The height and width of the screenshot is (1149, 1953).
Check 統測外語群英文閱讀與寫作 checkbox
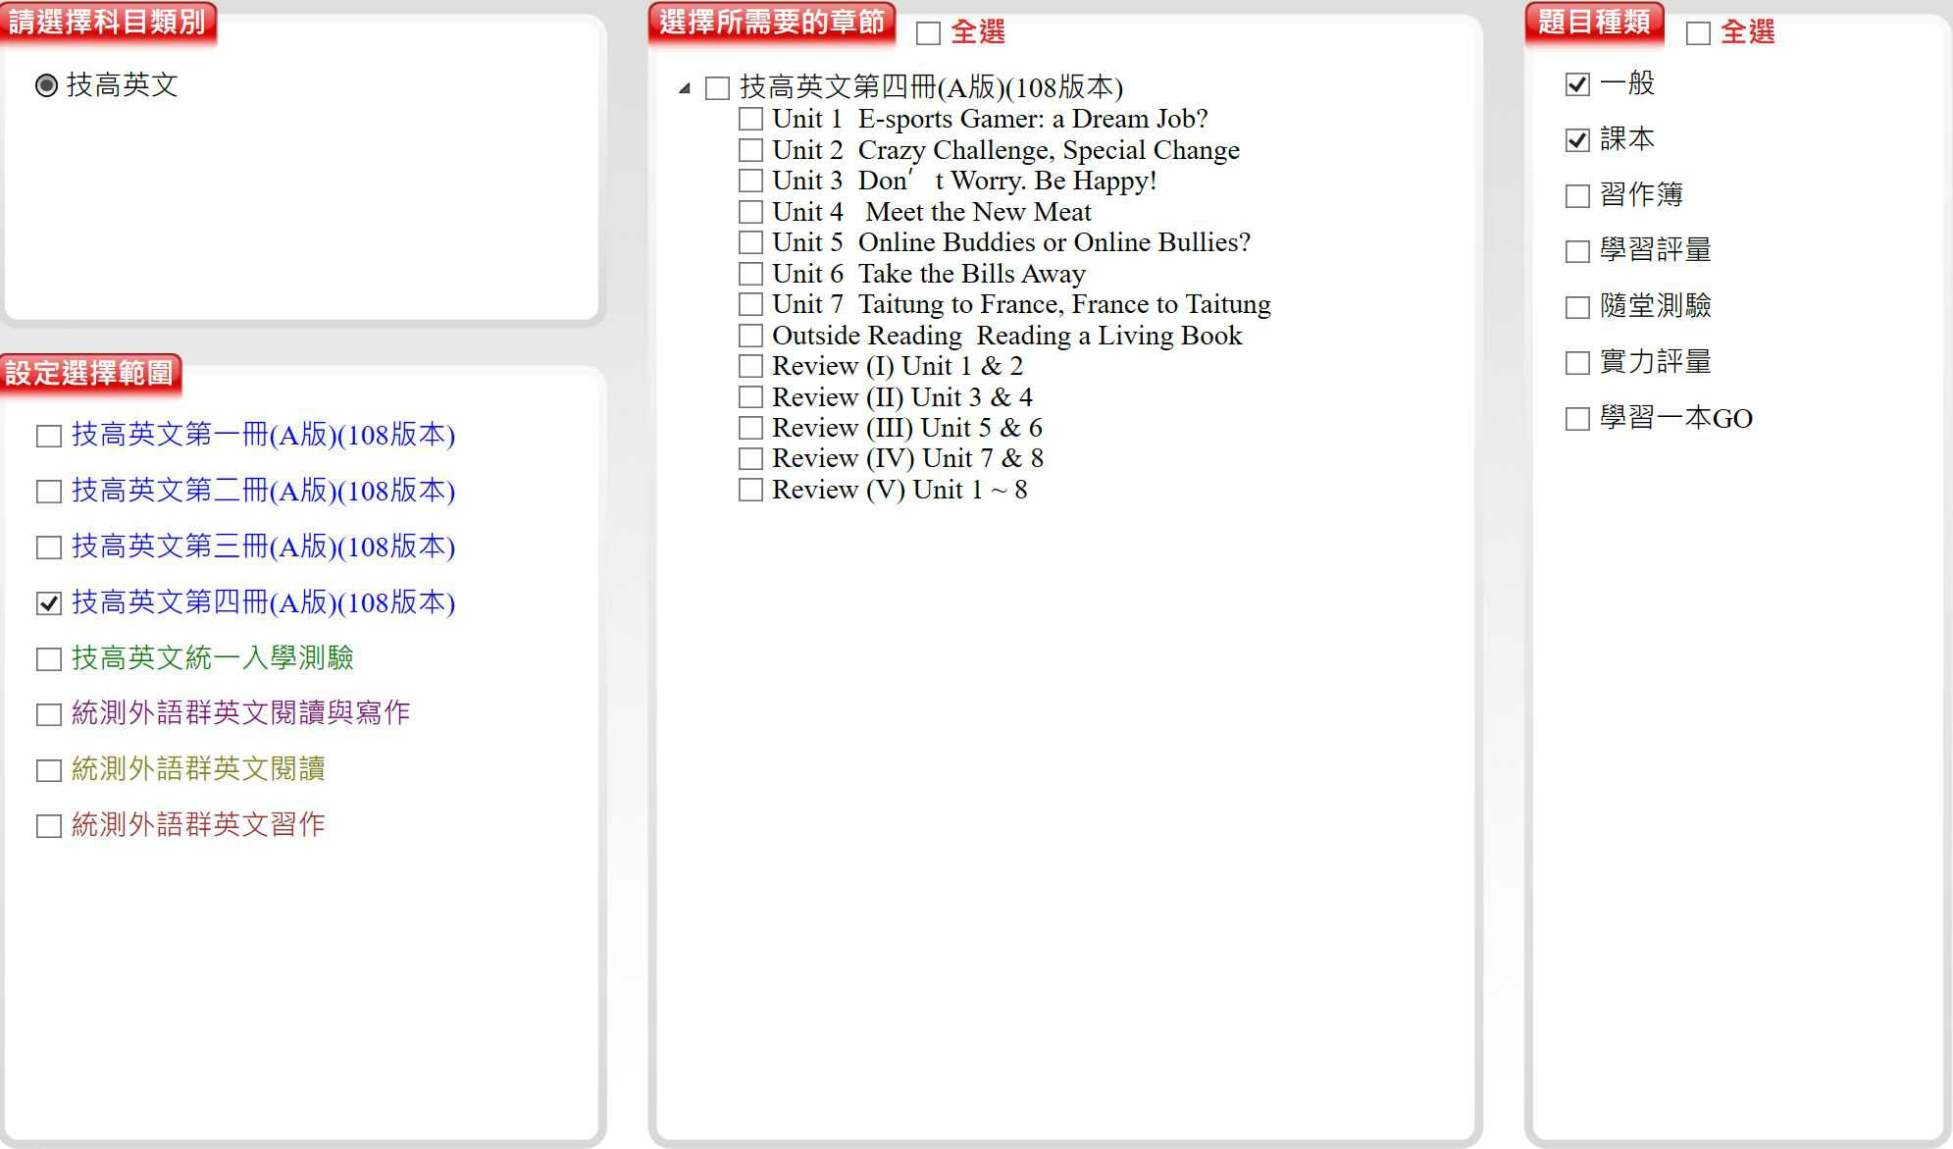coord(49,714)
